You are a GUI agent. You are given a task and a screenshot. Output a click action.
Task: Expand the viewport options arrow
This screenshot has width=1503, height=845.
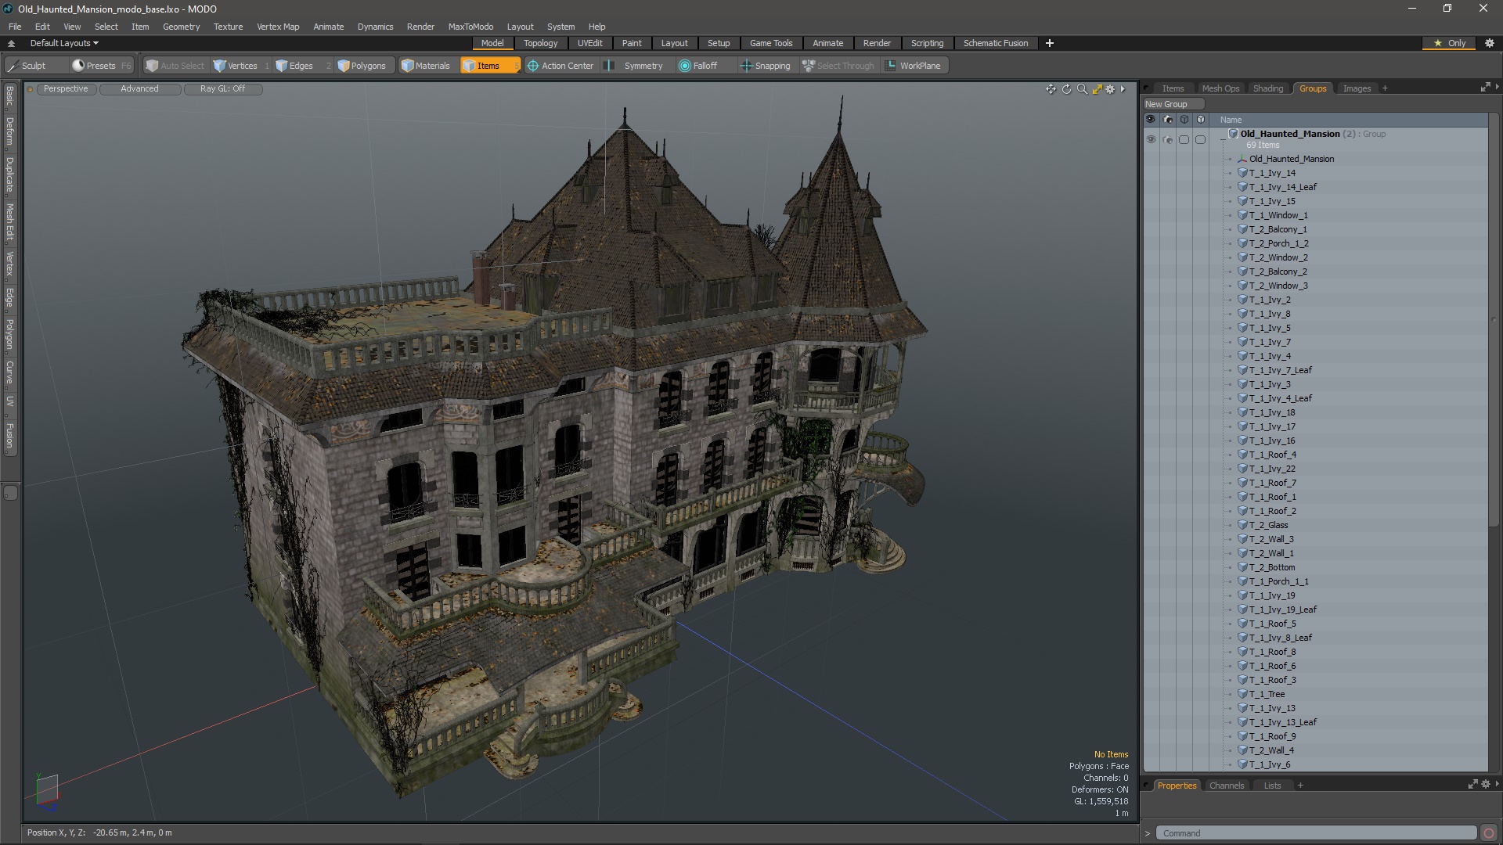click(1123, 89)
